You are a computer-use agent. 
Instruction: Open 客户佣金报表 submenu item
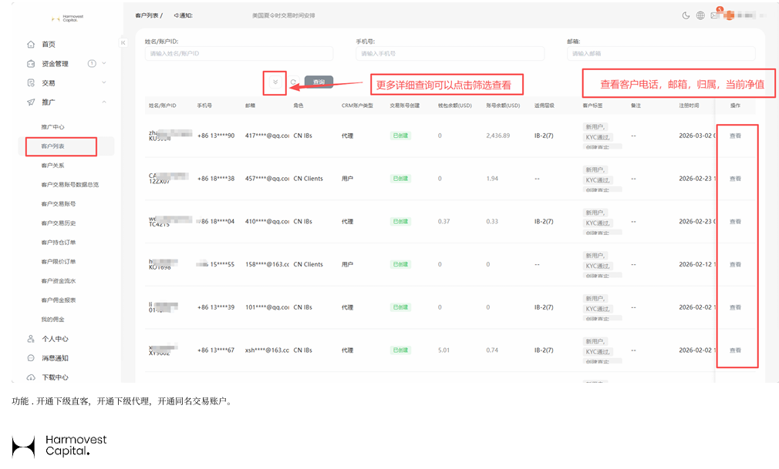coord(59,300)
